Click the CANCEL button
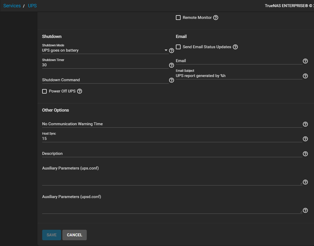 click(x=74, y=235)
